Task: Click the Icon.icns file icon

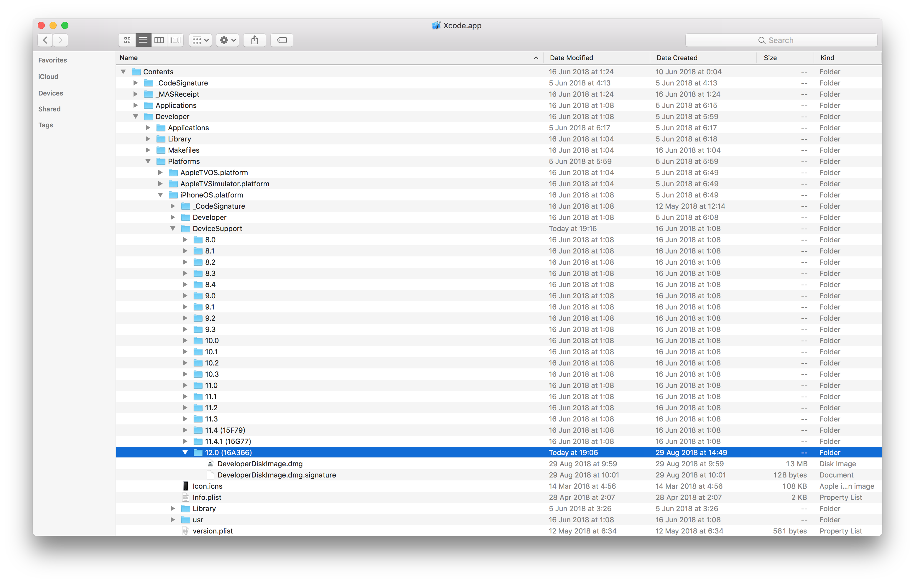Action: pos(185,486)
